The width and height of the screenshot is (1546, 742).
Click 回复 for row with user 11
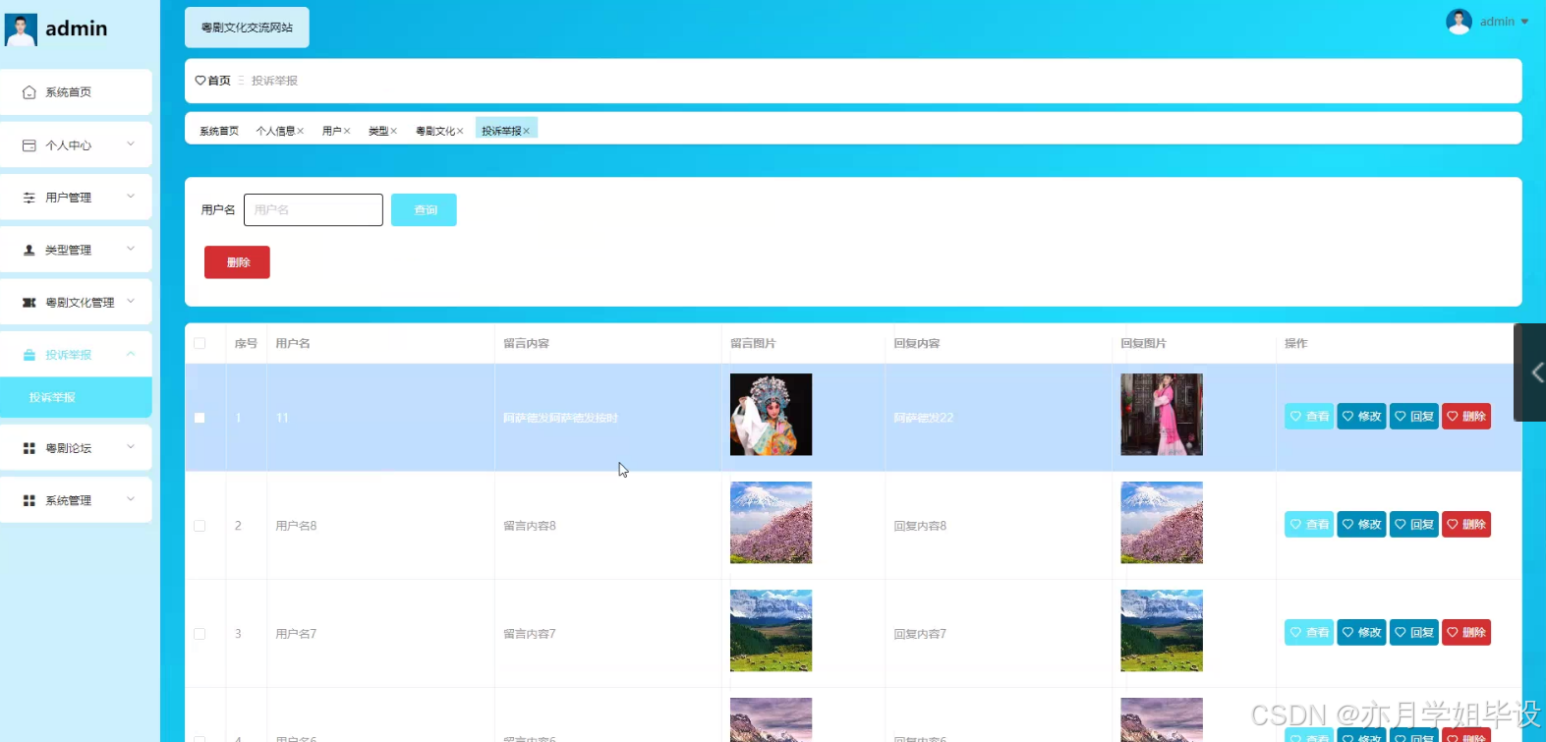(x=1414, y=417)
